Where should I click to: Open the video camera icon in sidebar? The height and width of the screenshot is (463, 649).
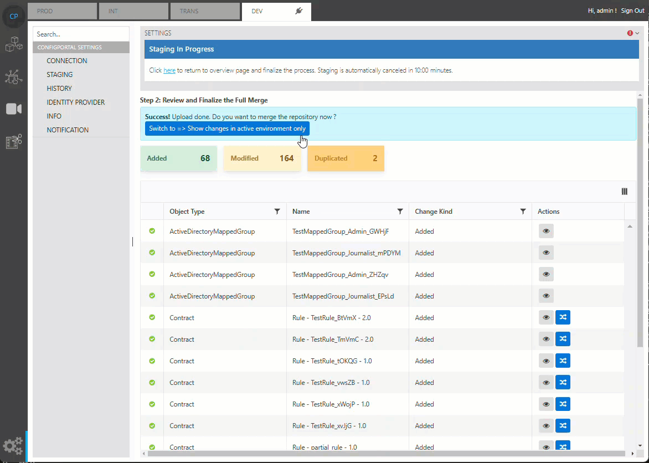coord(13,109)
